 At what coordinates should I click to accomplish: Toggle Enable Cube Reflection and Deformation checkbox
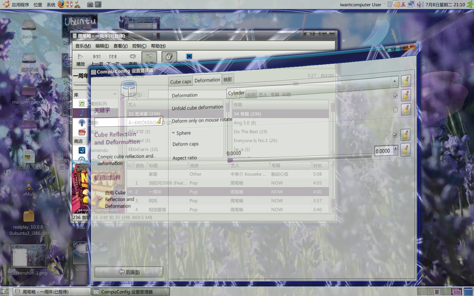click(x=101, y=199)
